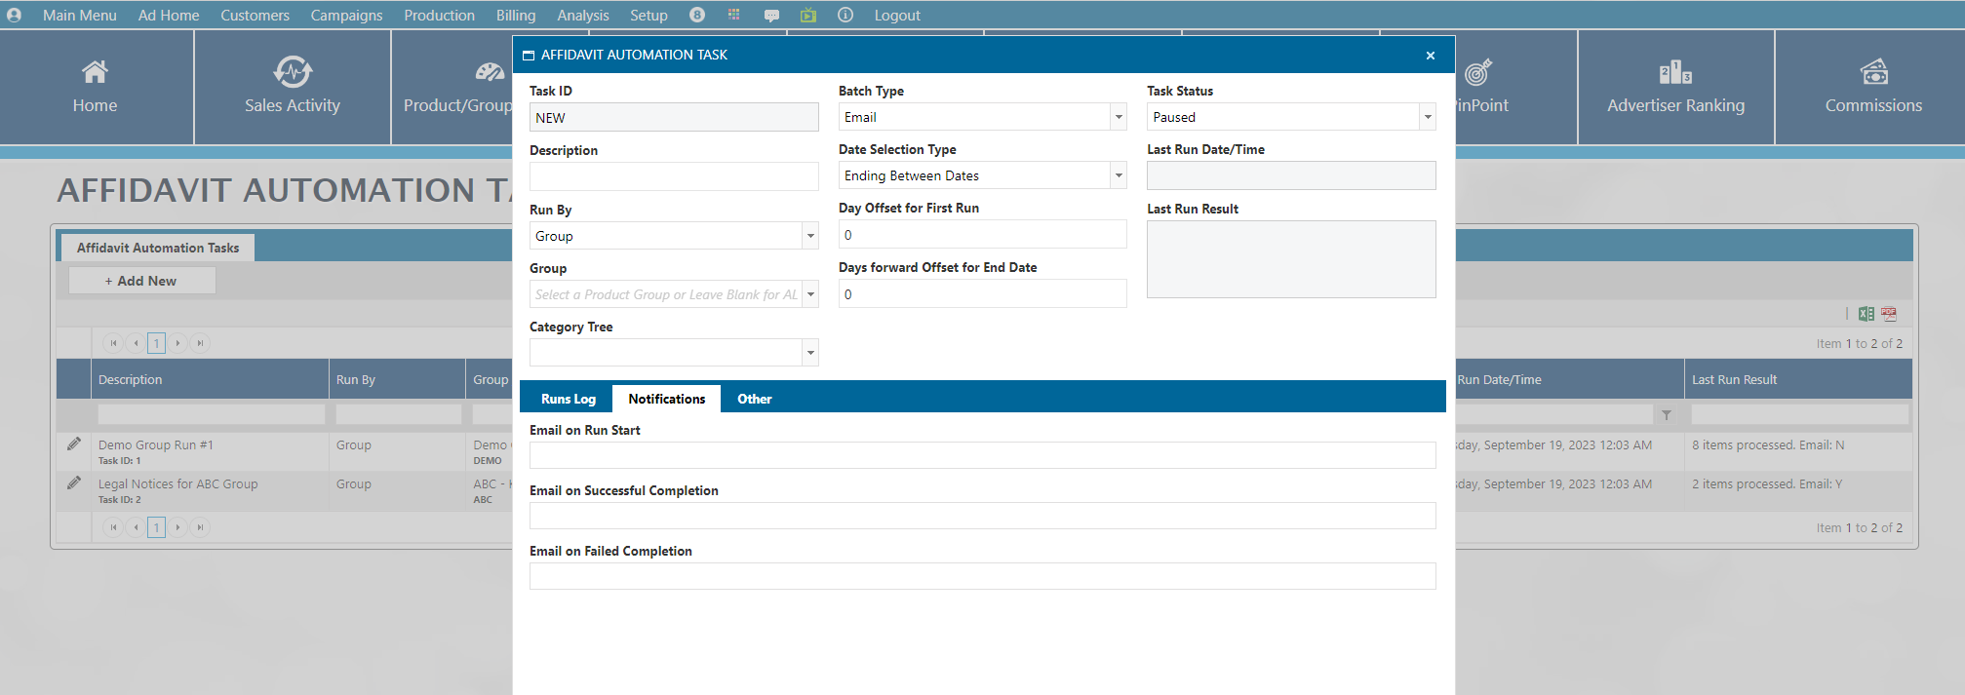This screenshot has width=1965, height=695.
Task: Click Logout in the top menu
Action: point(896,16)
